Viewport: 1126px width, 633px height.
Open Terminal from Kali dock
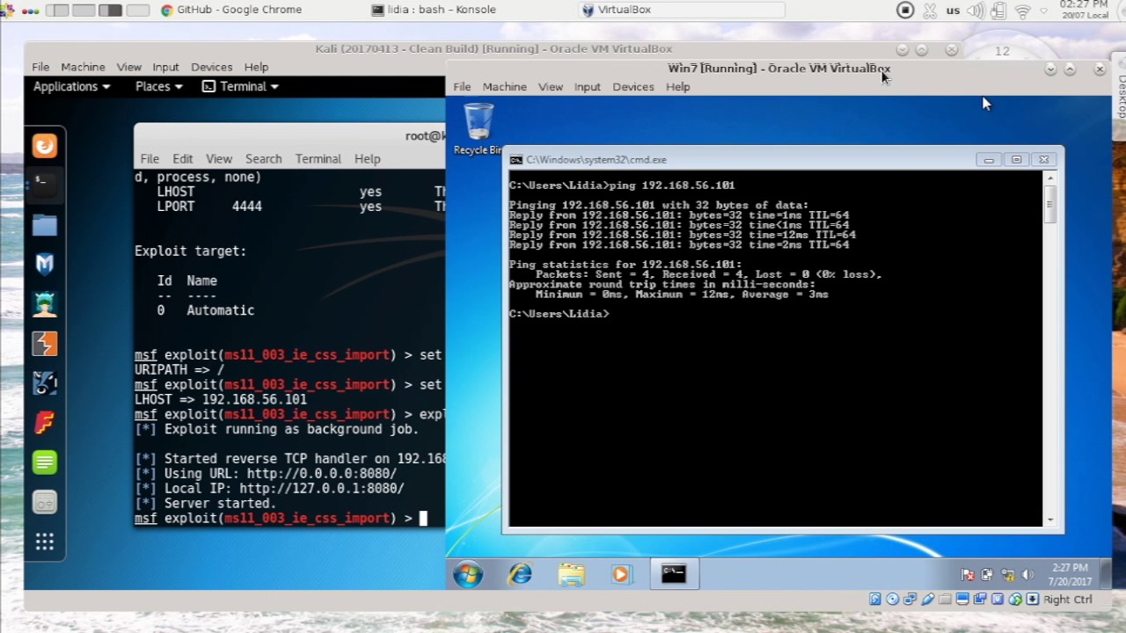(45, 185)
